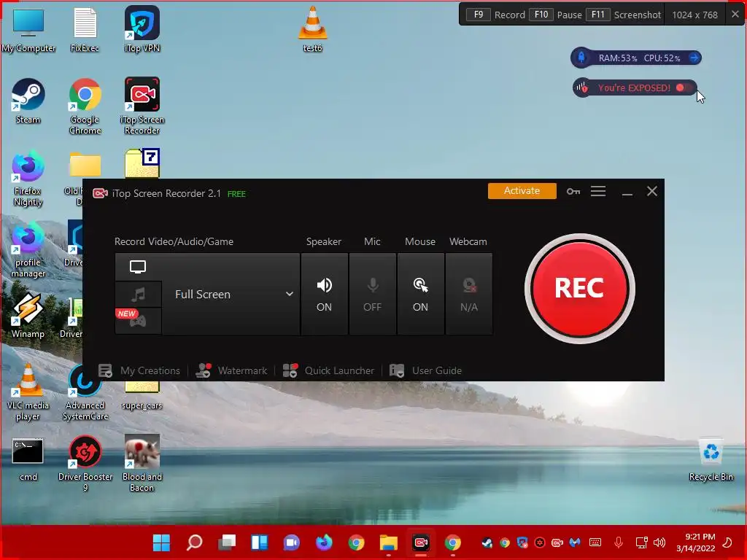Open Widgets on taskbar

(259, 542)
